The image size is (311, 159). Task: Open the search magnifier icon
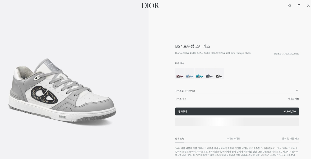[290, 5]
